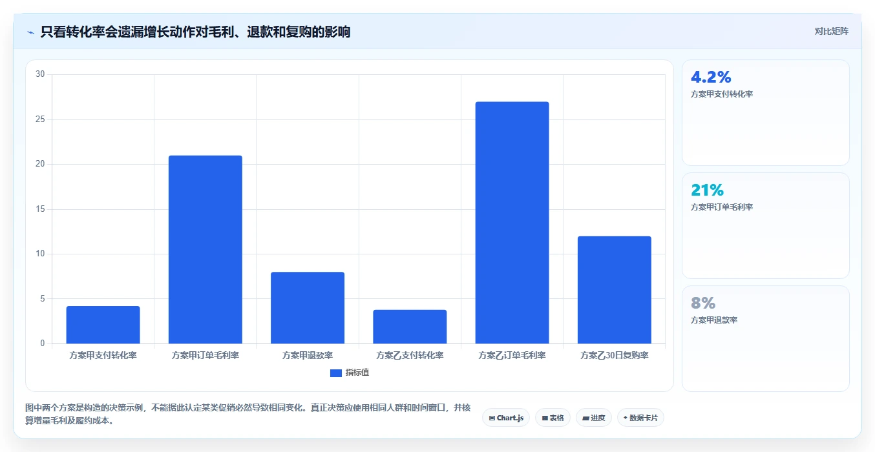Click the footnote text about 决策示例
Viewport: 875px width, 452px height.
[249, 414]
